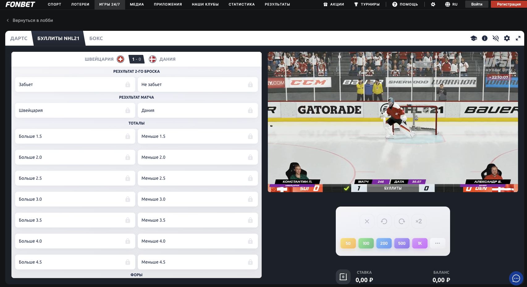
Task: Select the yellow 50 chip
Action: [x=348, y=243]
